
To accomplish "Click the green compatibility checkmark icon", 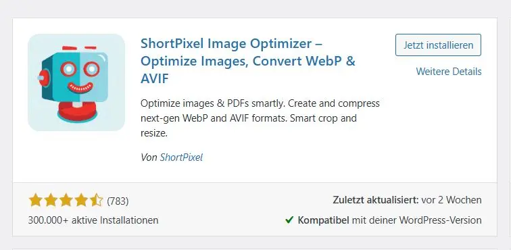I will [289, 220].
